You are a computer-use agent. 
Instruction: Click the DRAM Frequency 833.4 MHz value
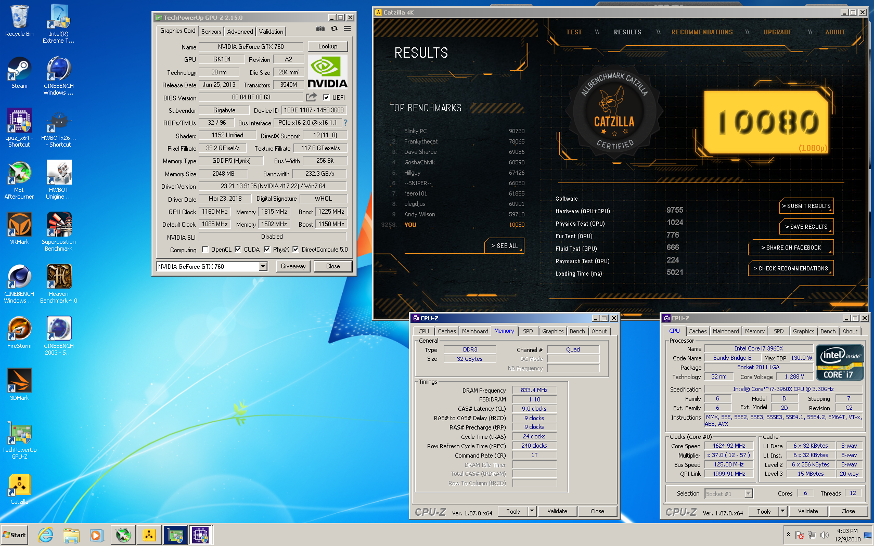click(534, 390)
